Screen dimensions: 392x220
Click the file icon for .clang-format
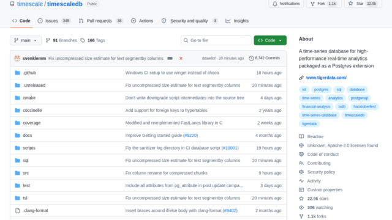point(17,210)
